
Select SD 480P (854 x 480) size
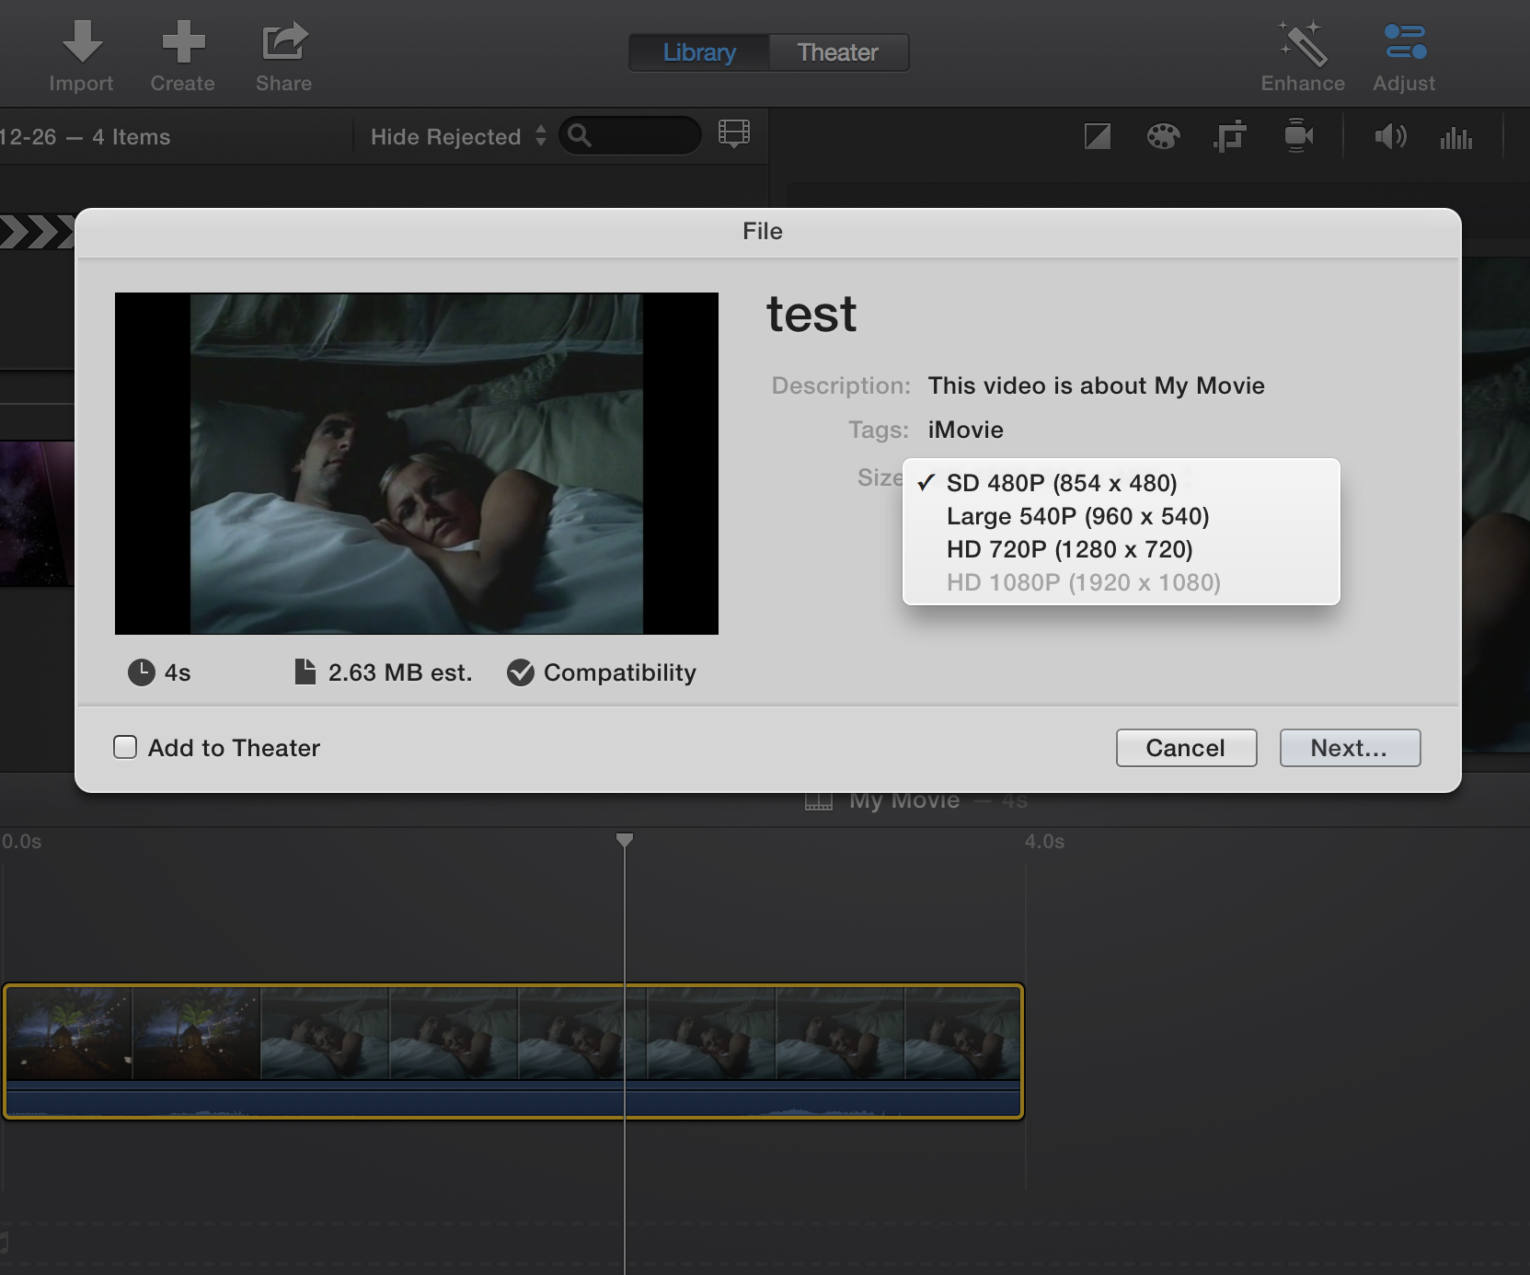pos(1061,483)
